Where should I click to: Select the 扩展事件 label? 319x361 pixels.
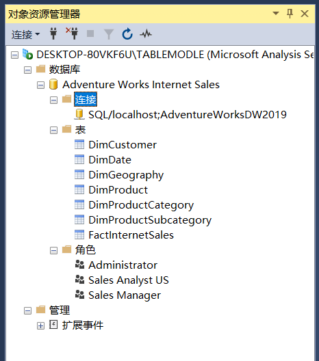pos(83,325)
